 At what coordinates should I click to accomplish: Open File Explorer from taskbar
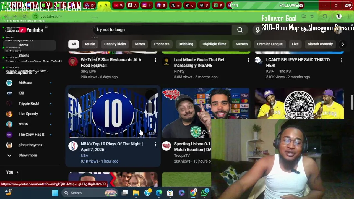[136, 193]
